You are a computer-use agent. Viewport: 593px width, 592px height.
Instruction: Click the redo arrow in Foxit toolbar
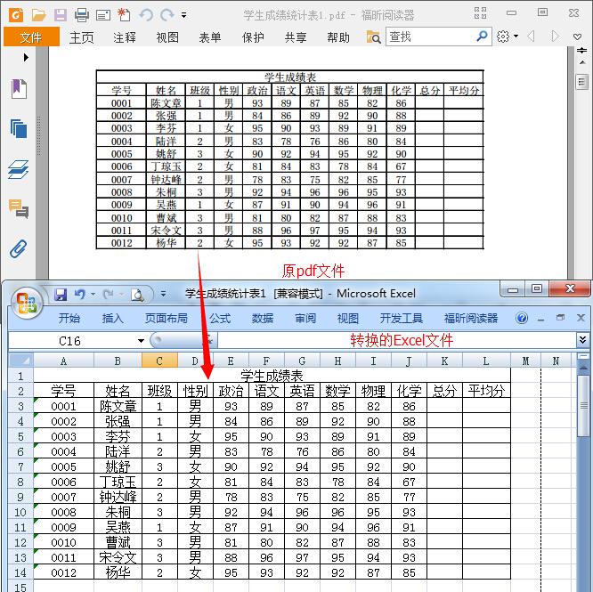coord(167,15)
